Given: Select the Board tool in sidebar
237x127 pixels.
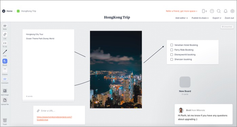Looking at the screenshot, I should pos(5,61).
